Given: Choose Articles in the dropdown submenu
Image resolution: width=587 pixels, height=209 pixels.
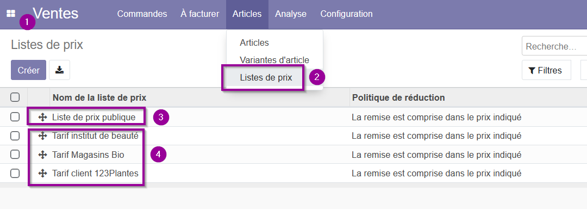Looking at the screenshot, I should 254,42.
